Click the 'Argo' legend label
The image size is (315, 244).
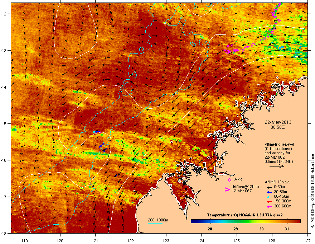pyautogui.click(x=238, y=179)
